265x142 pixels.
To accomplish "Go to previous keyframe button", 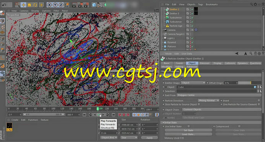I will [x=91, y=115].
